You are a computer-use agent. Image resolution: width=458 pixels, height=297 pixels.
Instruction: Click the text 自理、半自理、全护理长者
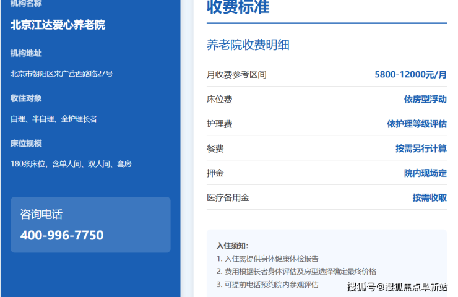pyautogui.click(x=54, y=119)
